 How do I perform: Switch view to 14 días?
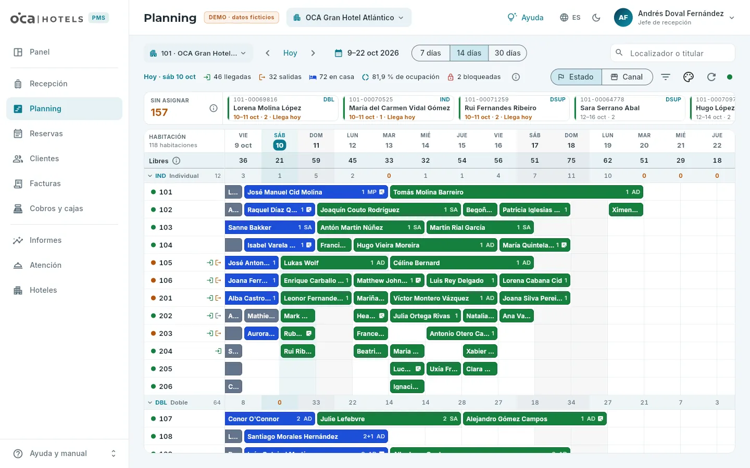tap(469, 53)
